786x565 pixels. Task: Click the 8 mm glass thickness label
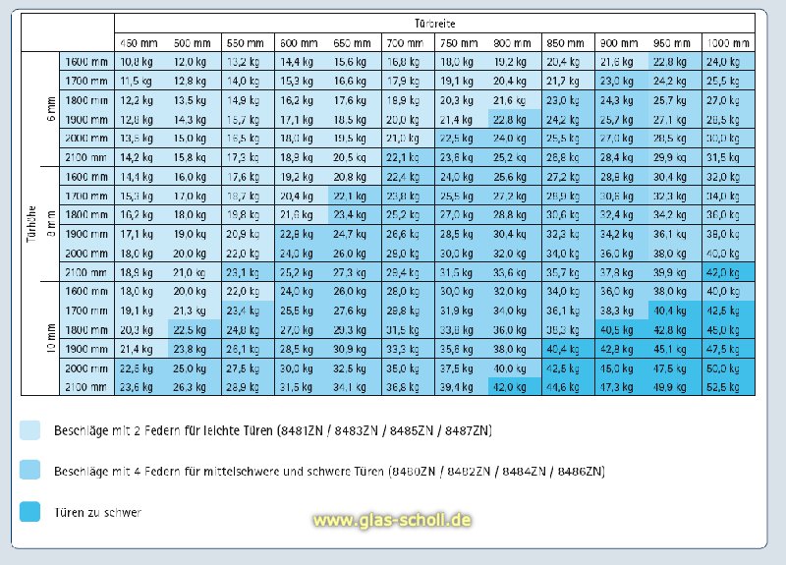[49, 224]
